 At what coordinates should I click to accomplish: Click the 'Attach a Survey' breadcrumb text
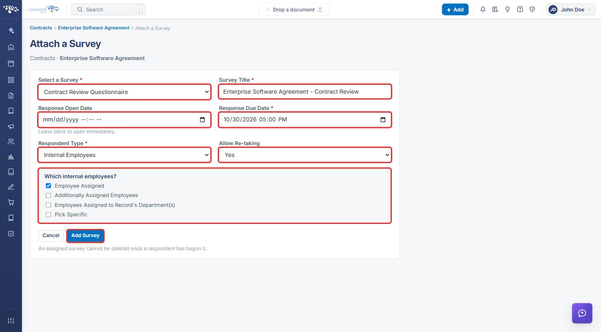(153, 28)
